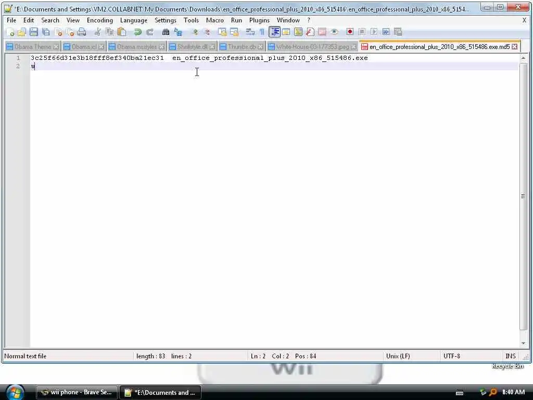Close the Shellstyle.dll tab

click(x=212, y=46)
